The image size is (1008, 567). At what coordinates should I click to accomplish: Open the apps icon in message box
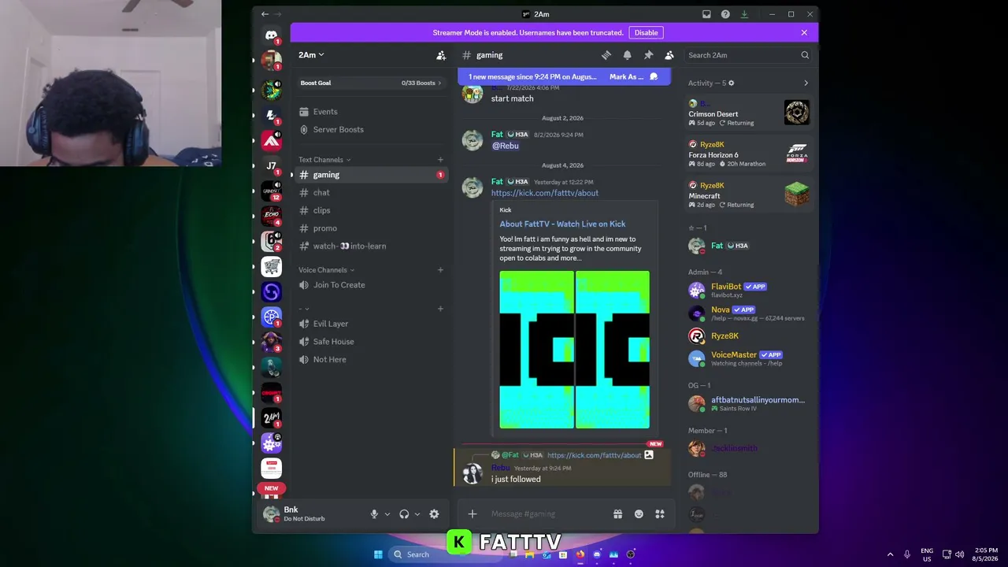click(660, 514)
